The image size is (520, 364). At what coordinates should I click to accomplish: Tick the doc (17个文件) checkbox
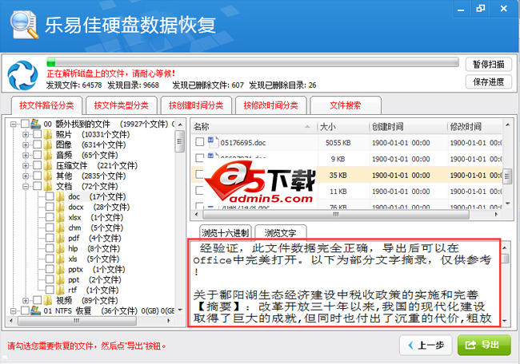point(50,196)
